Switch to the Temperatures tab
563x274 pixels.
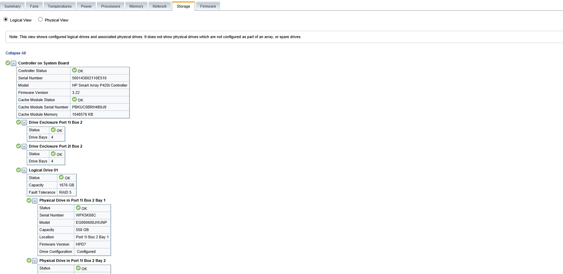click(x=60, y=6)
